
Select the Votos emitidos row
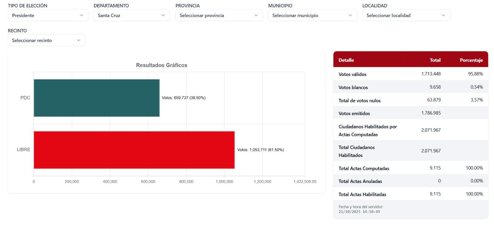click(x=410, y=113)
